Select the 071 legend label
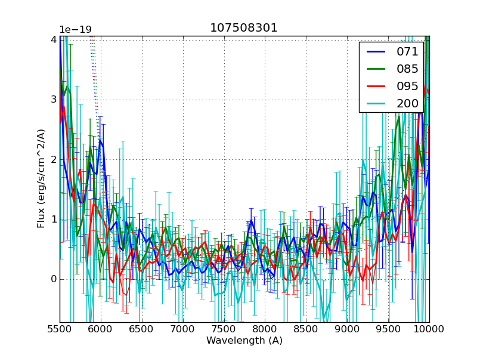Image resolution: width=477 pixels, height=358 pixels. coord(407,52)
